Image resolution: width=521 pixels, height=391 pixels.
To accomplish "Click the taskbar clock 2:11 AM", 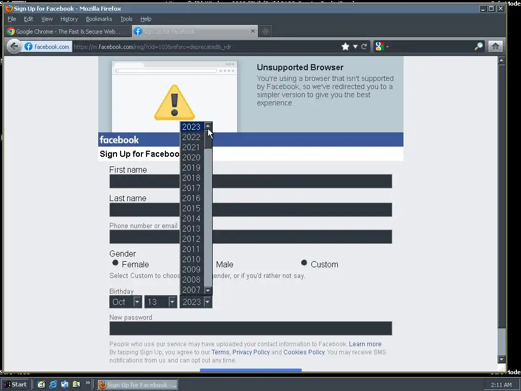I will (501, 385).
